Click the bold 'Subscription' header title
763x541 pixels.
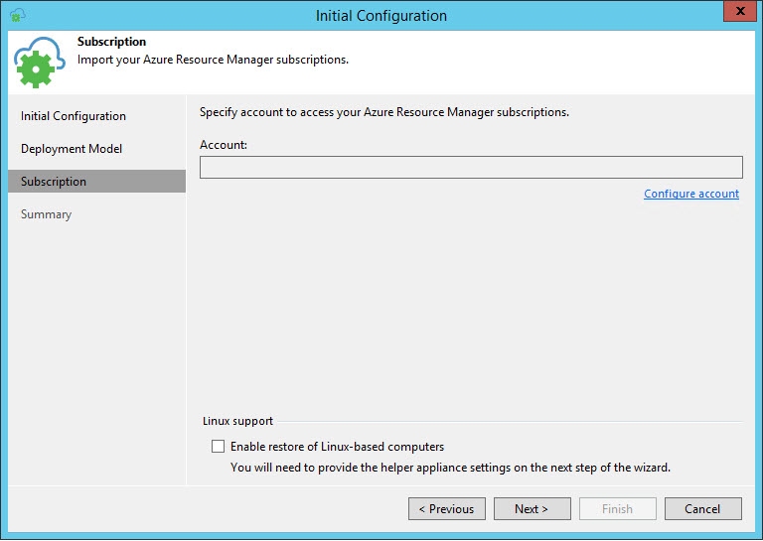coord(111,42)
